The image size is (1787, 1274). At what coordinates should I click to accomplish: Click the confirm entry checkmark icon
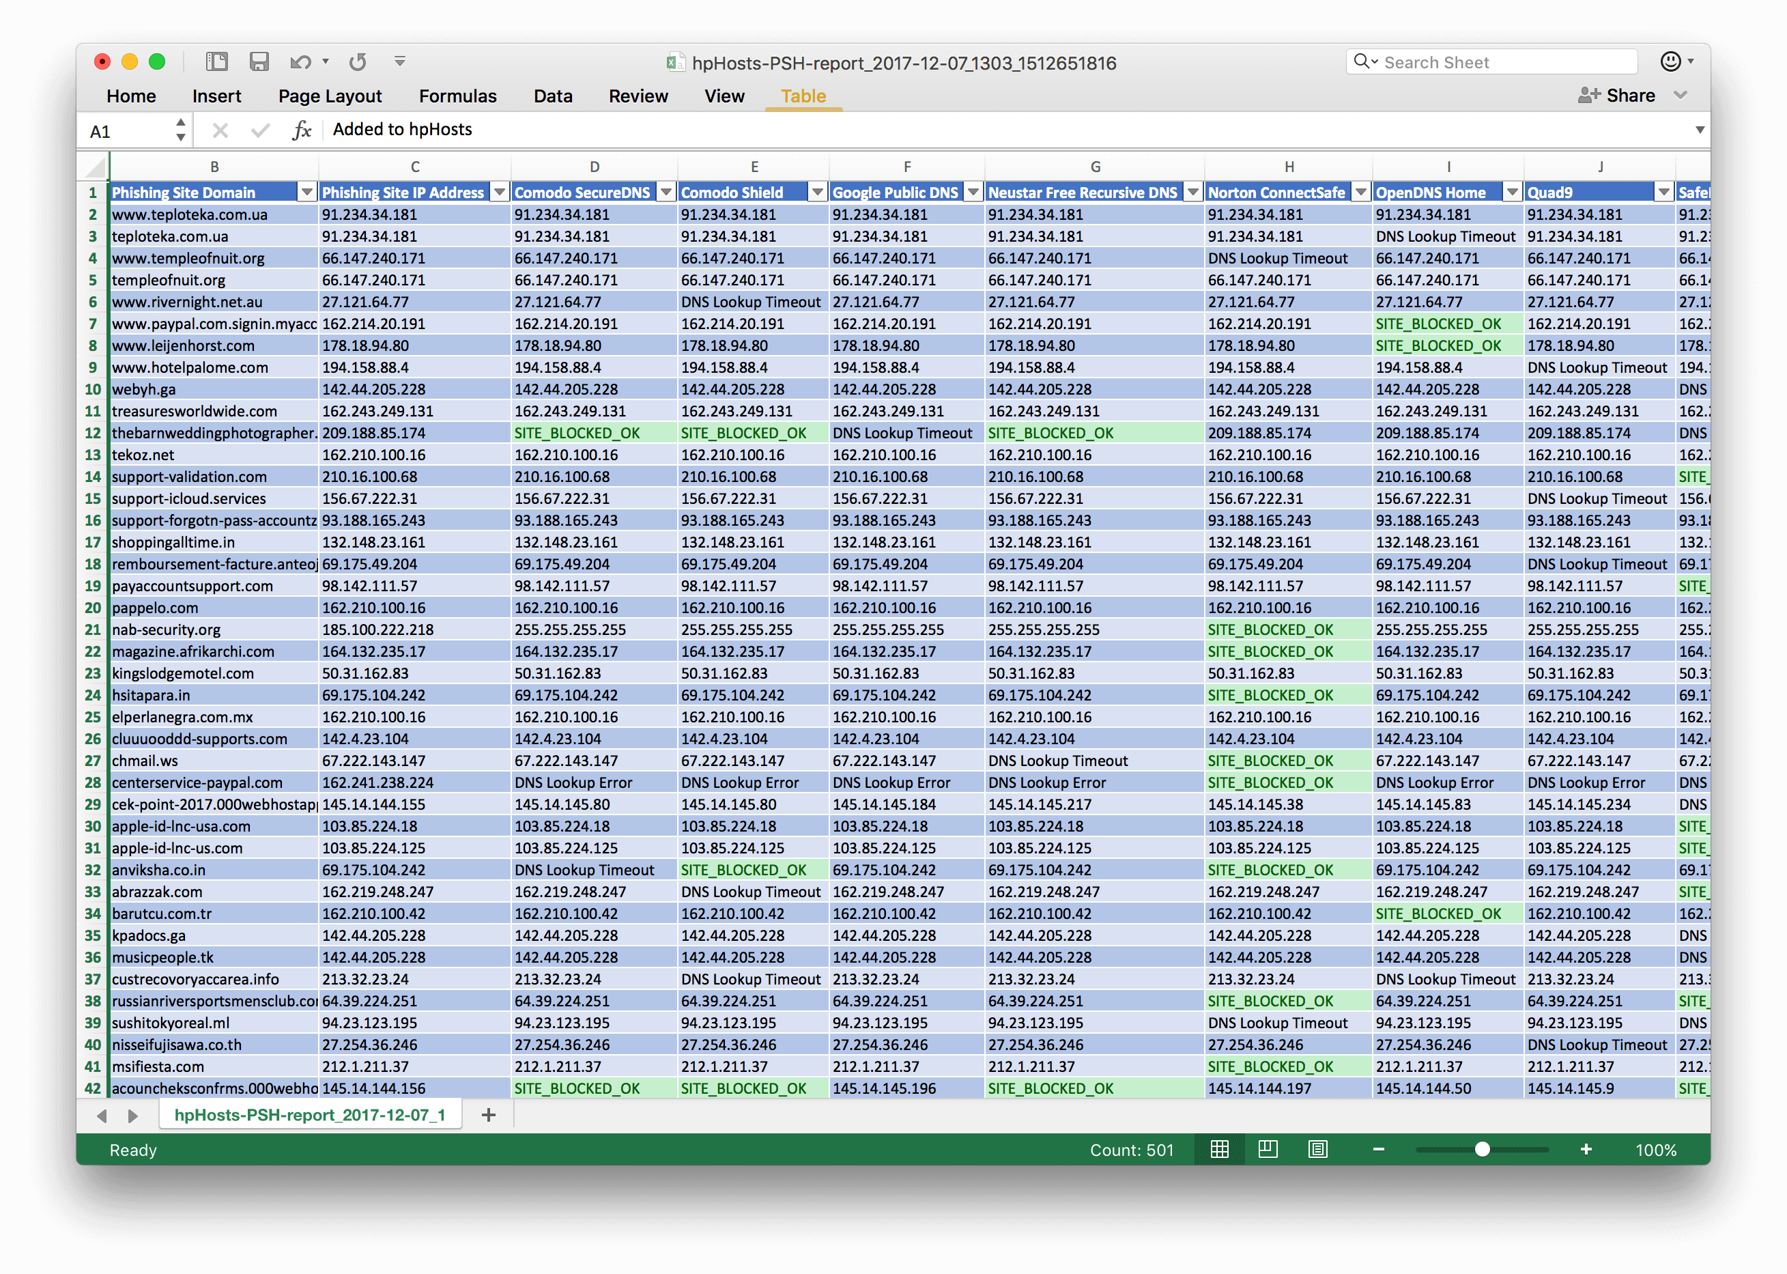pos(260,130)
